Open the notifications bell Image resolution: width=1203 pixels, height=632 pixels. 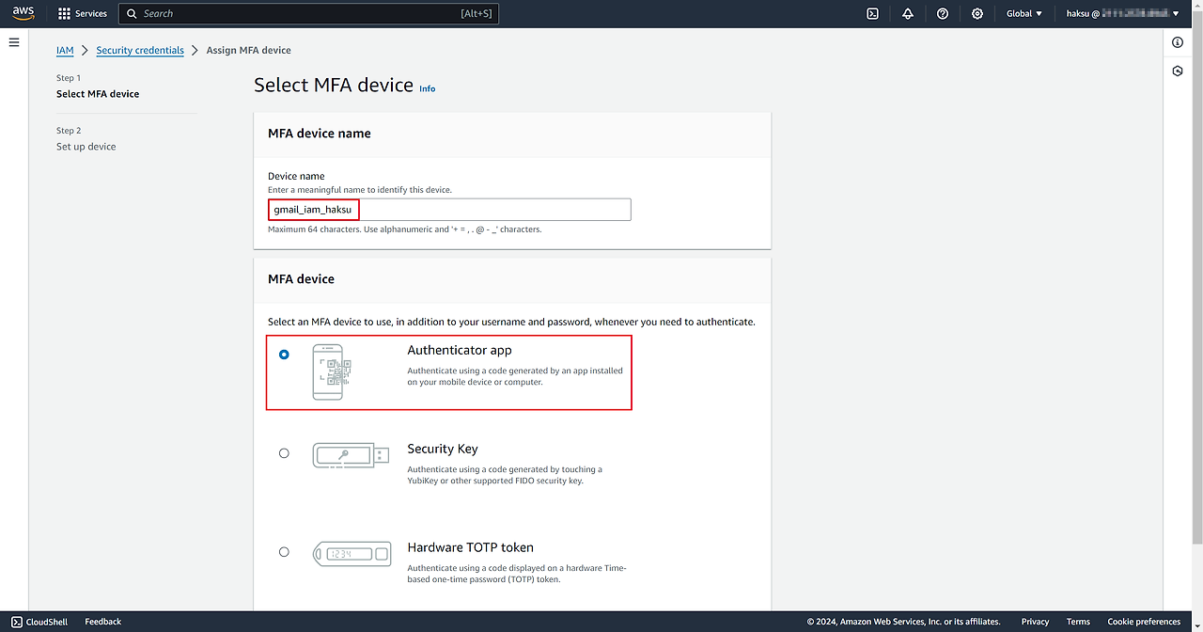pyautogui.click(x=907, y=13)
